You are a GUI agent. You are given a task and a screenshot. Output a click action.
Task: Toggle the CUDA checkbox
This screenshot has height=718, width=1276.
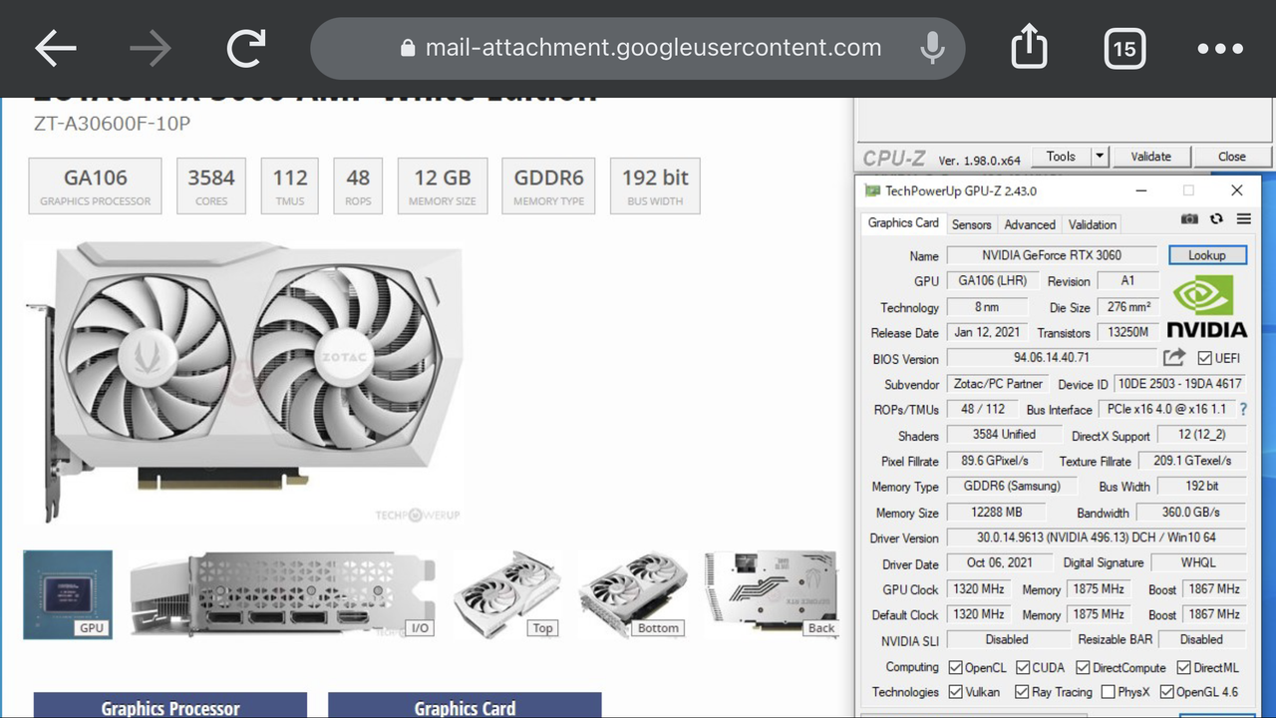tap(1022, 667)
